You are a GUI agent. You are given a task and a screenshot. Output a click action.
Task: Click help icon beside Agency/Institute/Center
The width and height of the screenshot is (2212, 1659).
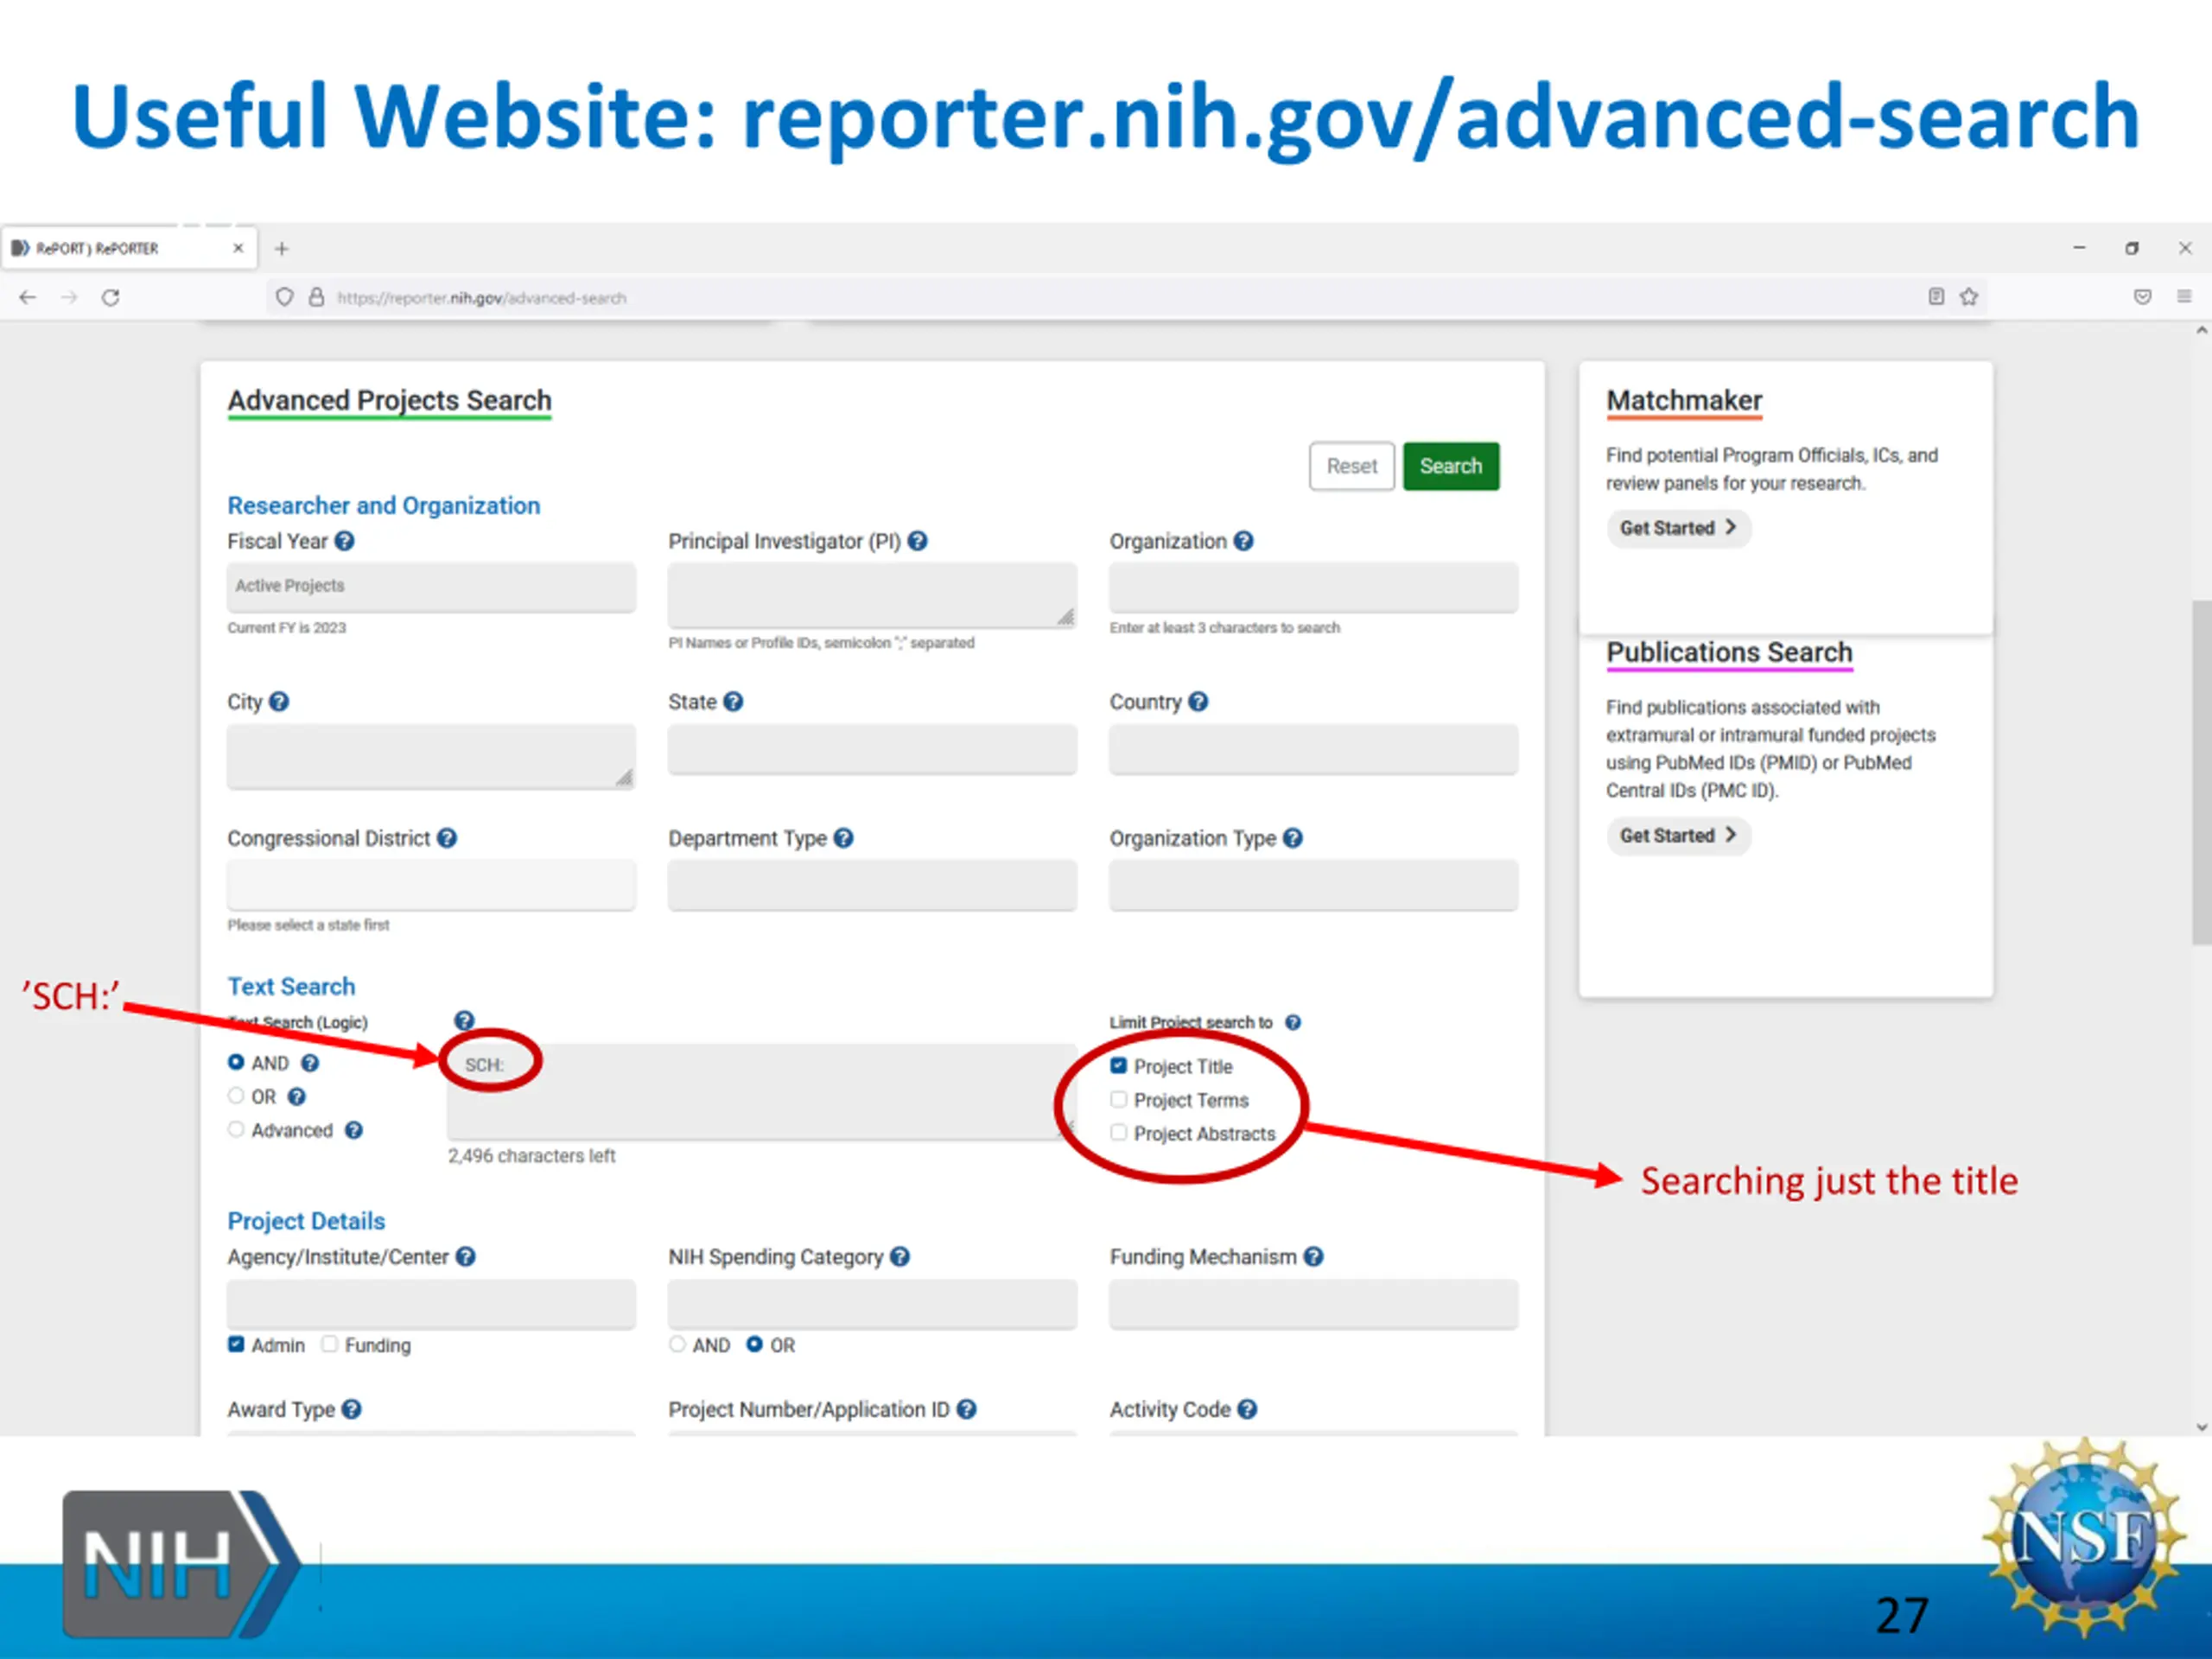click(x=465, y=1257)
